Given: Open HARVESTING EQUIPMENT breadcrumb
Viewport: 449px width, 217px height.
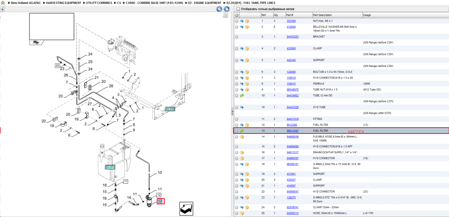Looking at the screenshot, I should tap(63, 3).
